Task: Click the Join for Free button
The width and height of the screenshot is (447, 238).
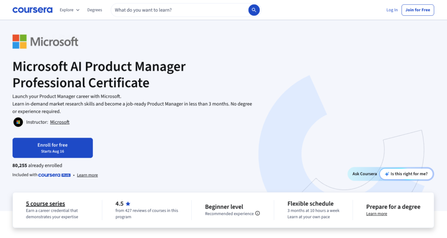Action: [418, 10]
